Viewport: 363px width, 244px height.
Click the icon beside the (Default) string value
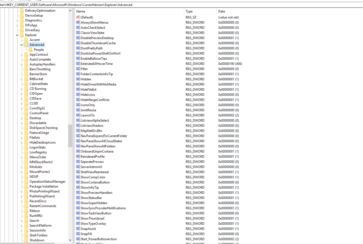tap(78, 17)
